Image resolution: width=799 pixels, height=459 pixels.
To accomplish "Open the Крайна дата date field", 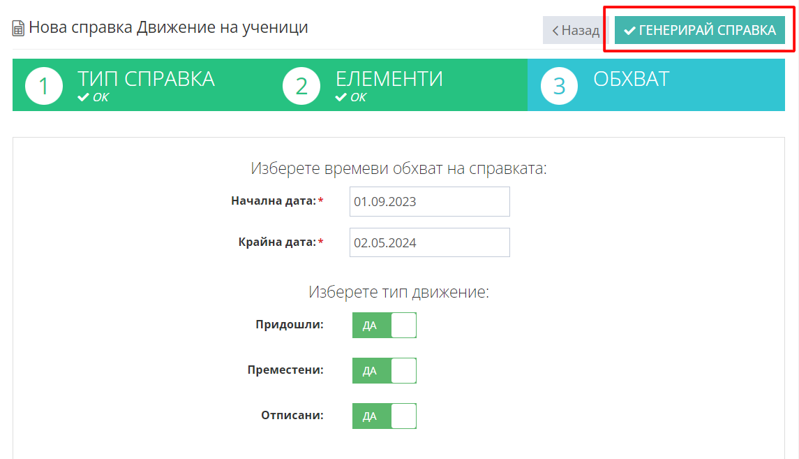I will (x=429, y=243).
